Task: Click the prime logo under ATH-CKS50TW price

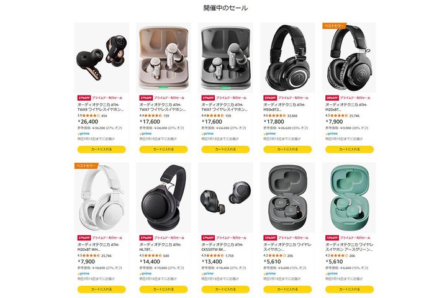Action: pos(207,273)
